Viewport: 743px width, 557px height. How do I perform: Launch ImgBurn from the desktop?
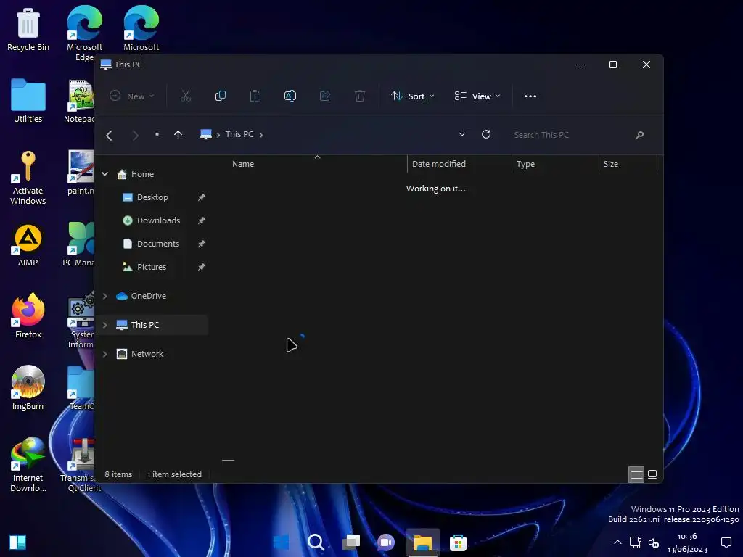[28, 387]
